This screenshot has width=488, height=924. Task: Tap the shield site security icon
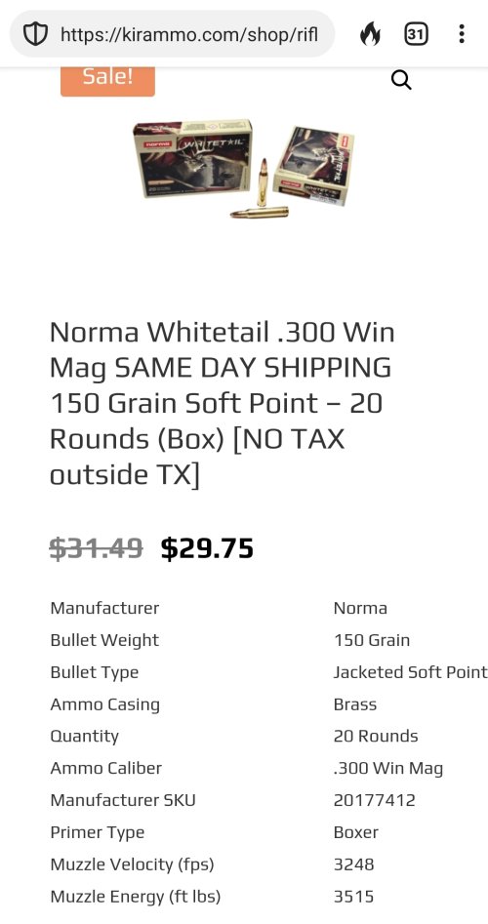tap(35, 34)
